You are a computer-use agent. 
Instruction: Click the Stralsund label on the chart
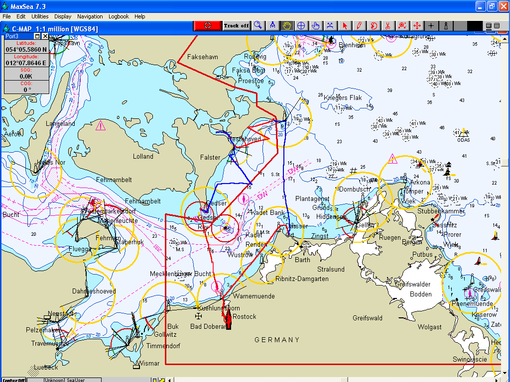(x=331, y=269)
